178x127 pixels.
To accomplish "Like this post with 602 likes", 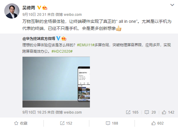I will (157, 123).
